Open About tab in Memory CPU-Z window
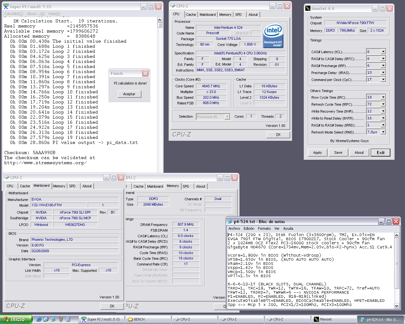405x324 pixels. (201, 186)
